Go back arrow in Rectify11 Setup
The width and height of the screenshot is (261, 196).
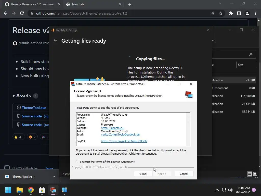[x=55, y=41]
